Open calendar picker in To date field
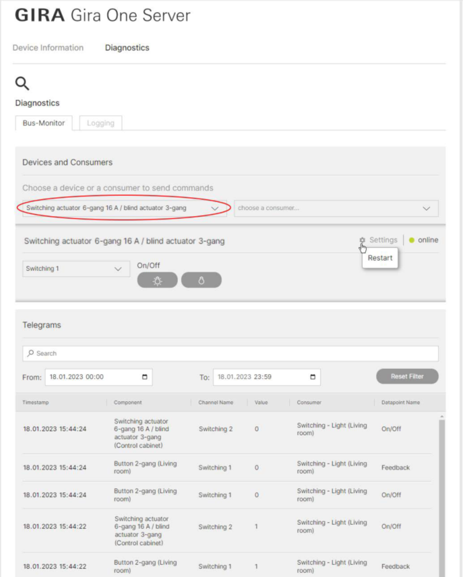 coord(312,377)
